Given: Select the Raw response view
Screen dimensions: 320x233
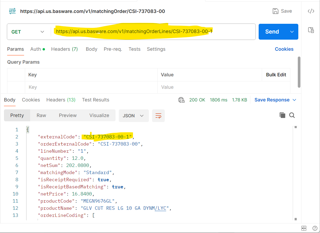Looking at the screenshot, I should click(41, 115).
